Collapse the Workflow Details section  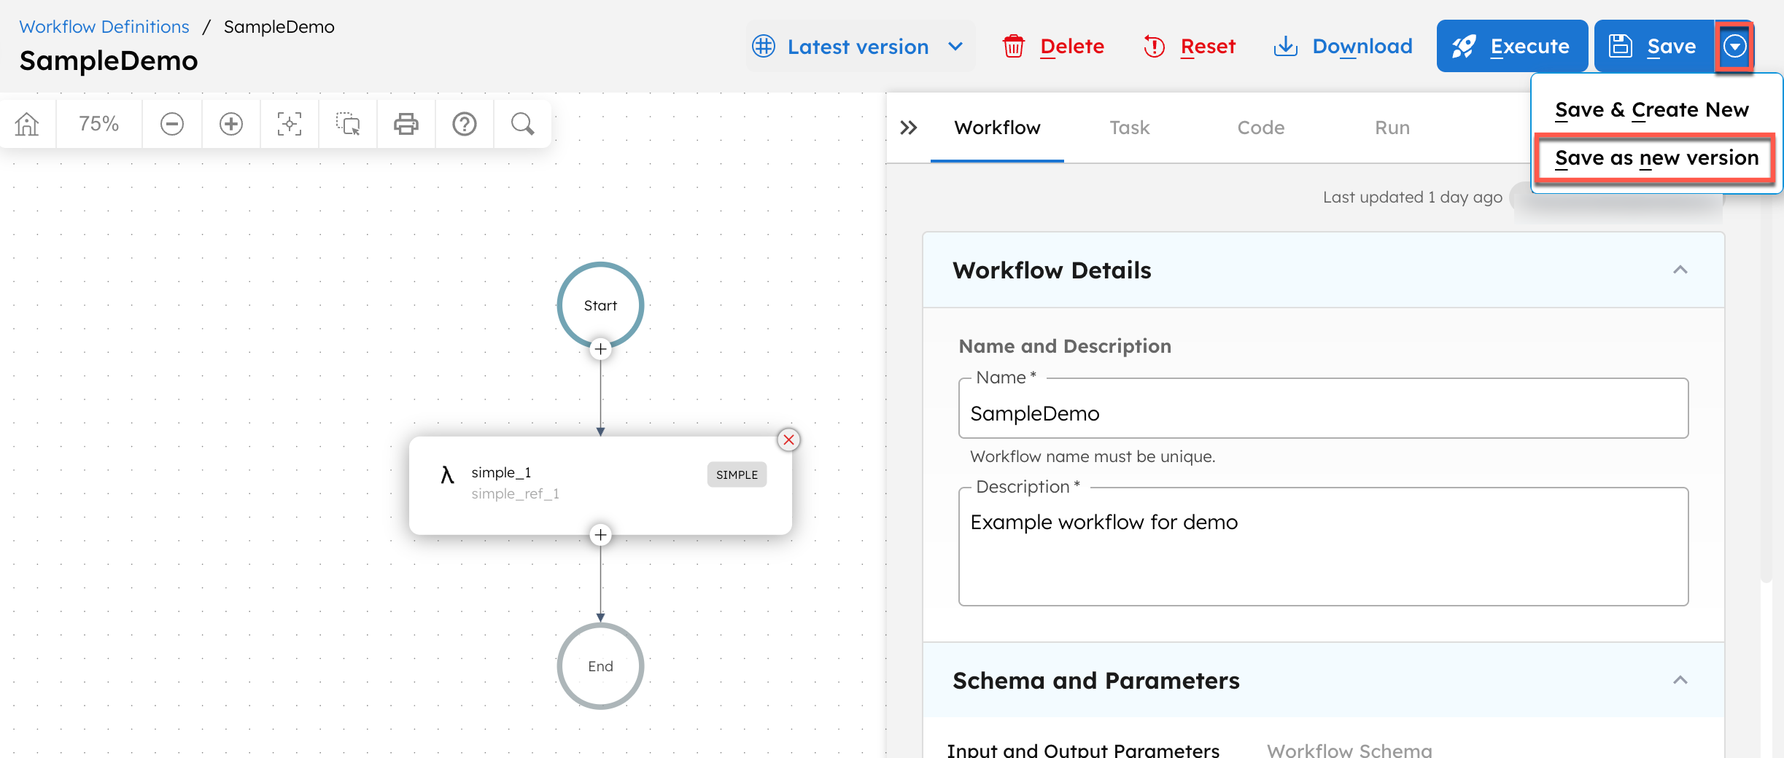[1681, 270]
